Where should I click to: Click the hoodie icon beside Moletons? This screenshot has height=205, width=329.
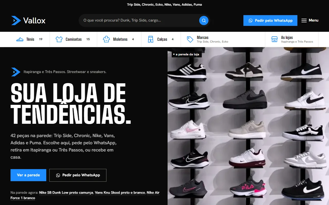click(x=106, y=39)
